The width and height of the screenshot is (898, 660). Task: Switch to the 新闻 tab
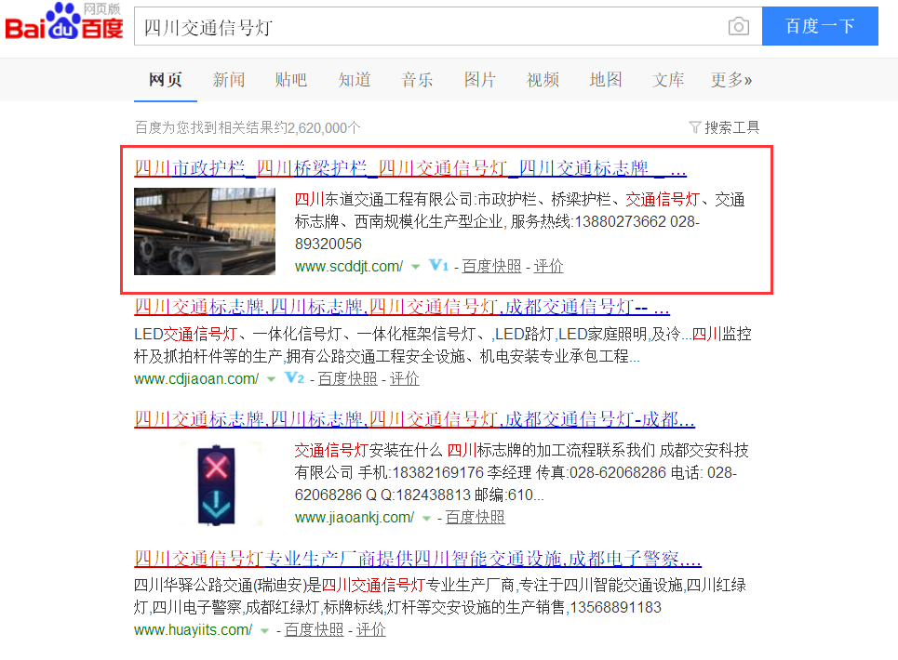[229, 80]
